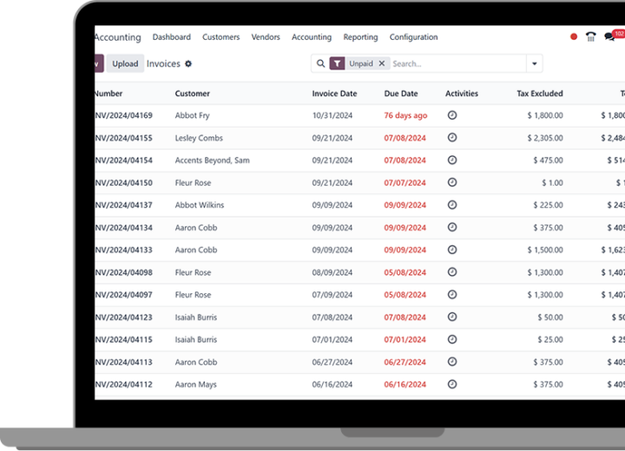This screenshot has height=451, width=625.
Task: Remove the Unpaid filter tag
Action: pos(382,63)
